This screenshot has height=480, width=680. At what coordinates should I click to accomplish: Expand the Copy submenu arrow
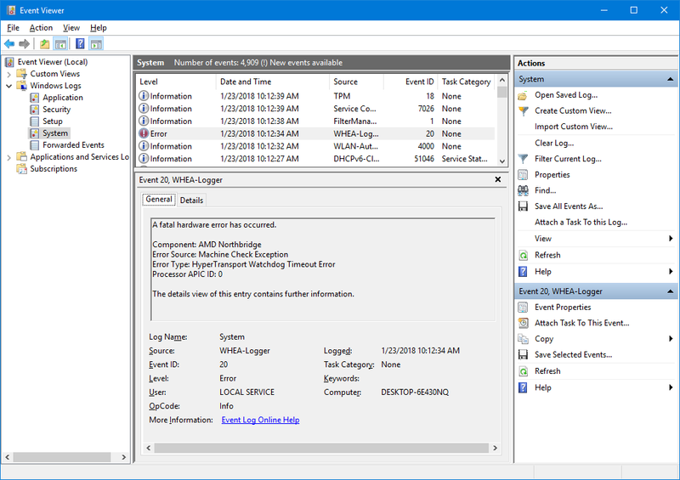(671, 339)
